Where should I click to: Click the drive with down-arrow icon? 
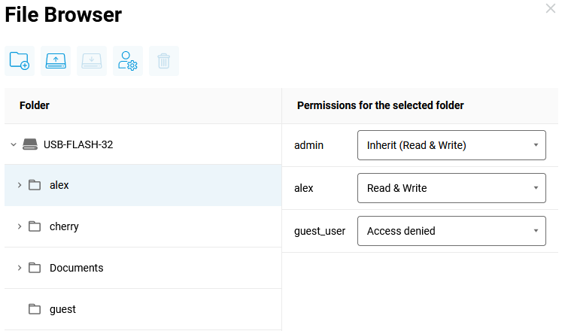[x=92, y=61]
